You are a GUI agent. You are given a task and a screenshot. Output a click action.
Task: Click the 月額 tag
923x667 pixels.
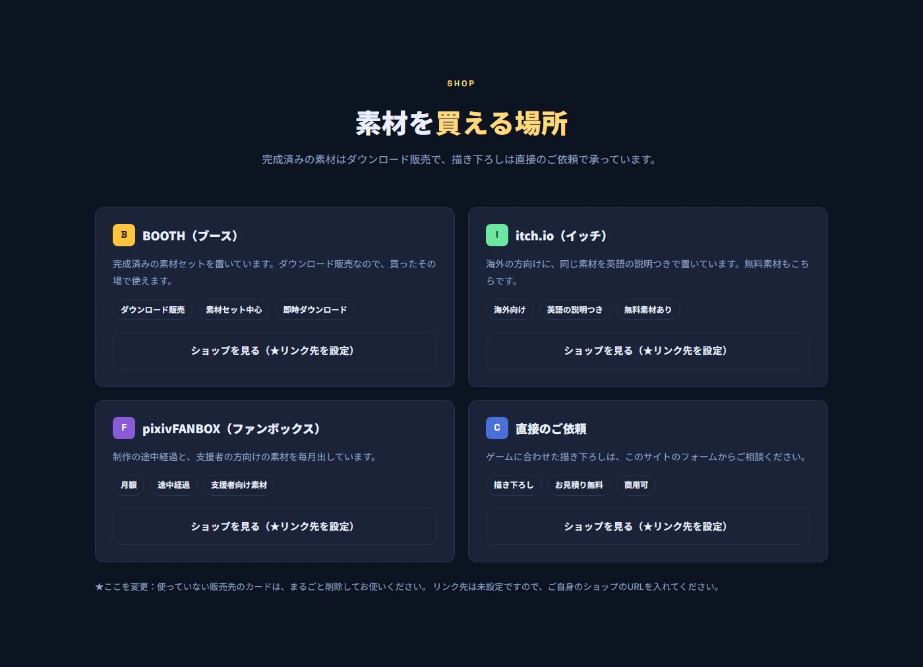point(129,485)
